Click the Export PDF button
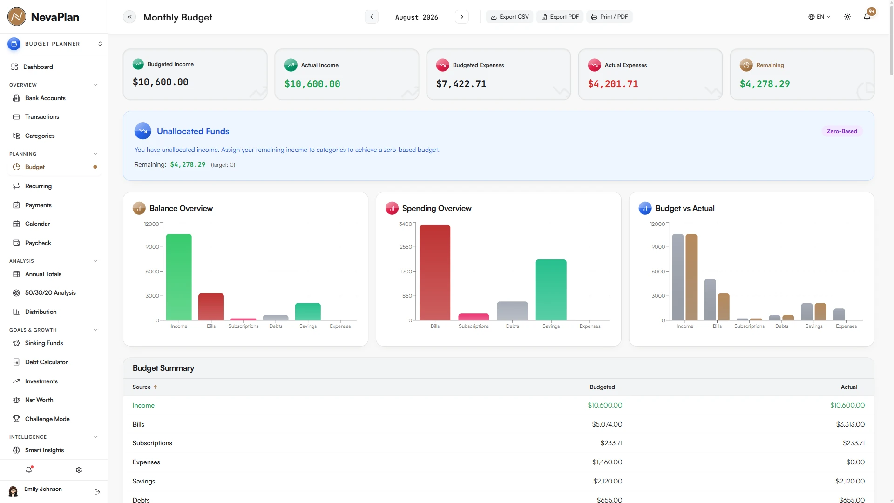 pos(560,17)
